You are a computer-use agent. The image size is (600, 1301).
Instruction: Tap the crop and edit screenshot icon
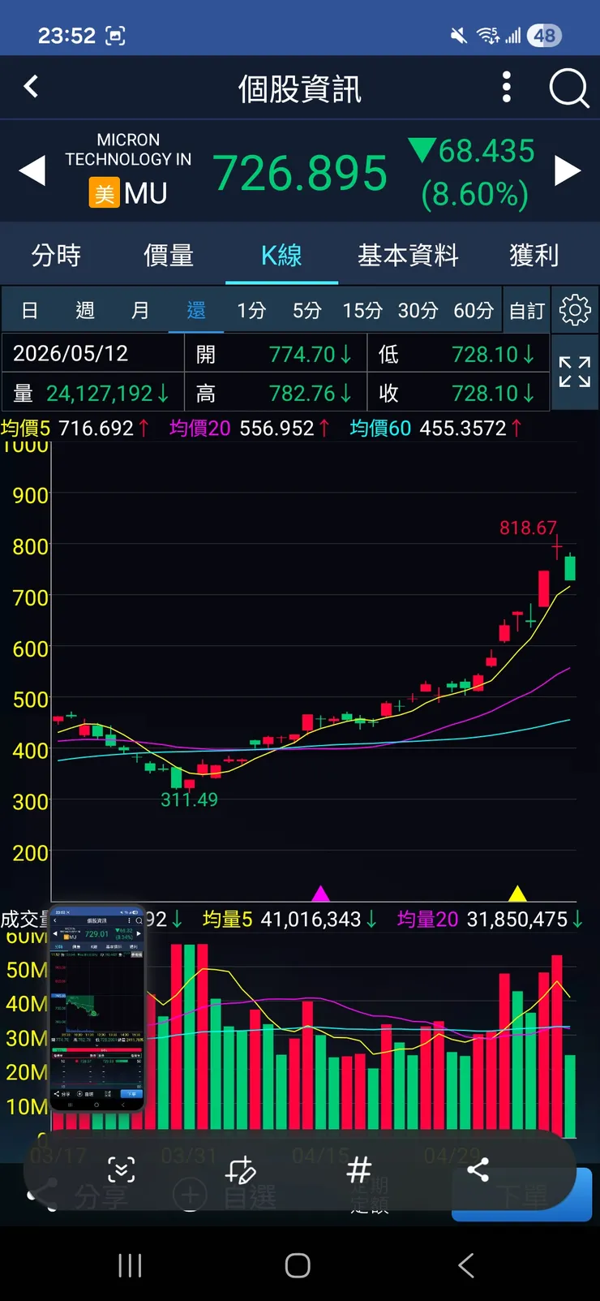coord(240,1170)
